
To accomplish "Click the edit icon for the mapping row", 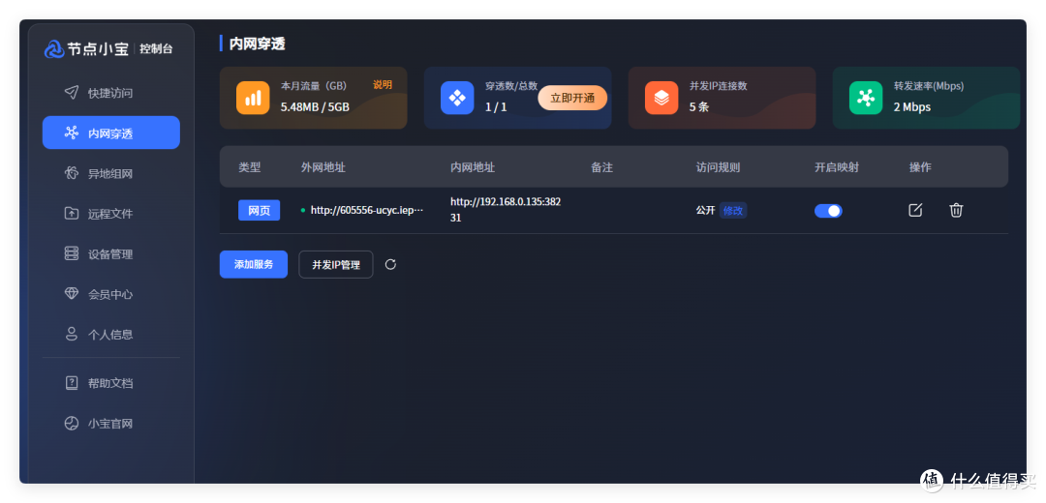I will click(915, 210).
